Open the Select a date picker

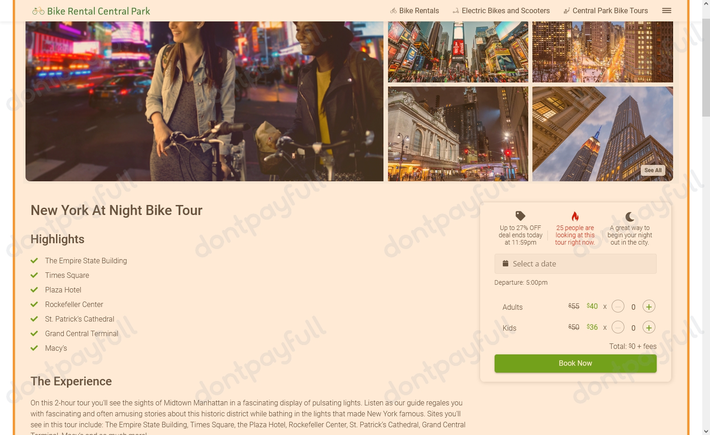575,264
